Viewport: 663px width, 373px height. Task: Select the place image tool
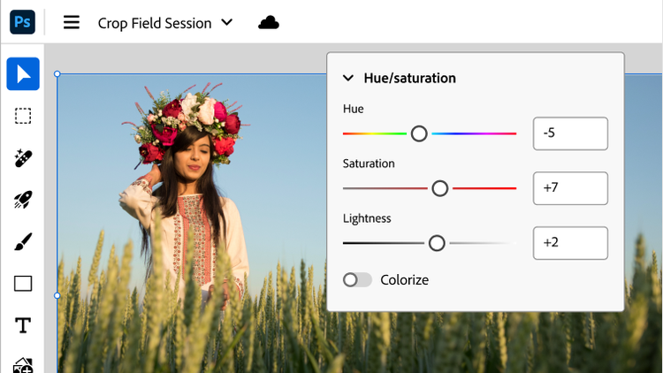(23, 365)
